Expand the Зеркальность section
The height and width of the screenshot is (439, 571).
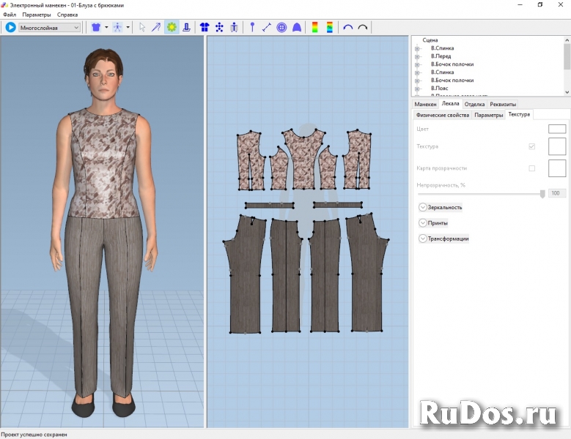422,207
